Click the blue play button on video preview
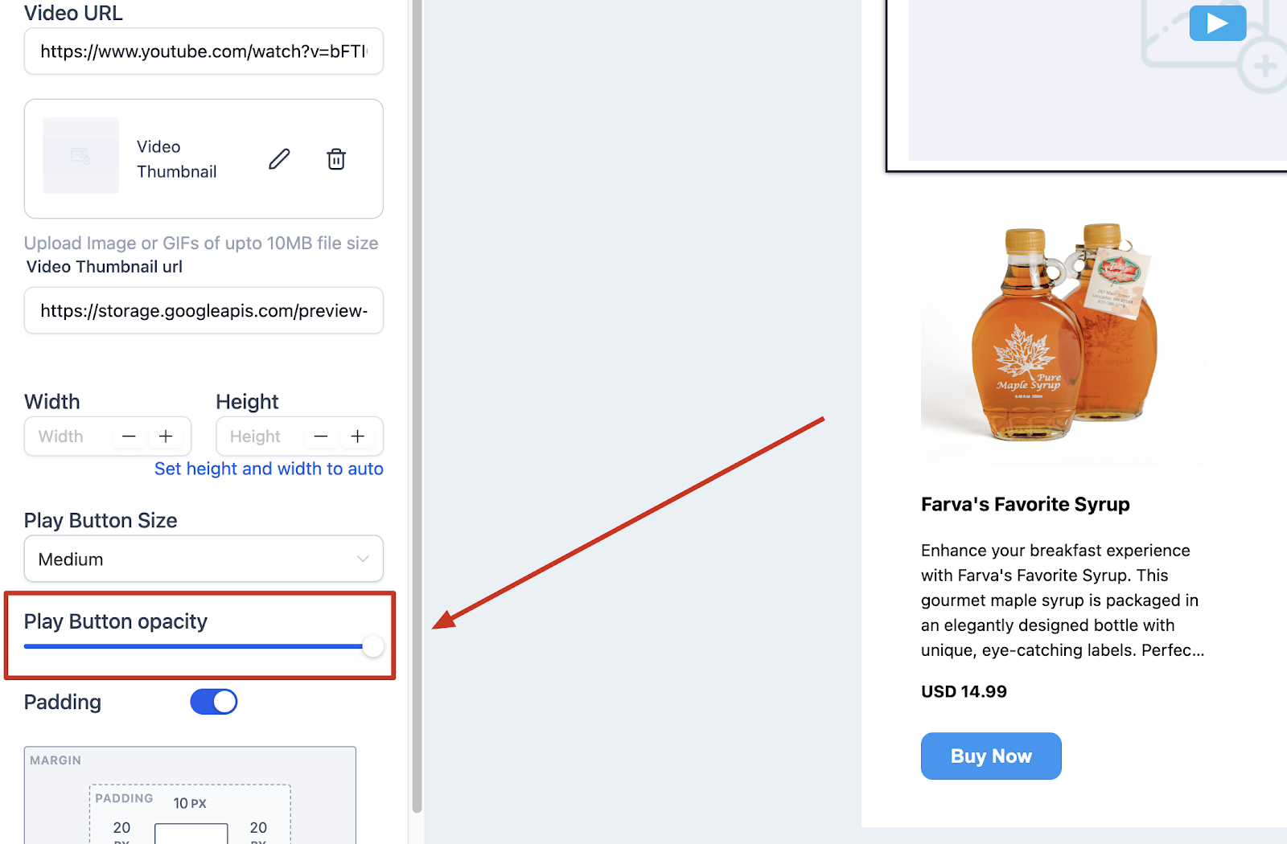Viewport: 1287px width, 844px height. [1218, 23]
